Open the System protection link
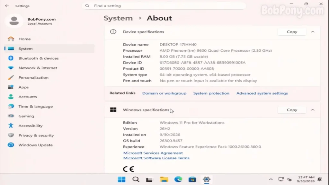Screen dimensions: 329x185 [x=211, y=93]
